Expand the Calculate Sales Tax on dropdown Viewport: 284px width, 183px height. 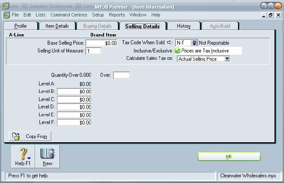pyautogui.click(x=227, y=59)
